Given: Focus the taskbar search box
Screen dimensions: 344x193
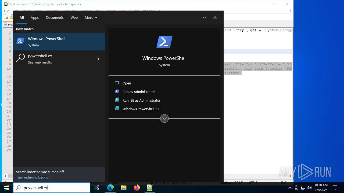Looking at the screenshot, I should 52,188.
